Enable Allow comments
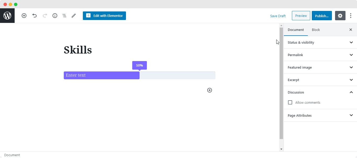Image resolution: width=357 pixels, height=158 pixels. coord(290,102)
